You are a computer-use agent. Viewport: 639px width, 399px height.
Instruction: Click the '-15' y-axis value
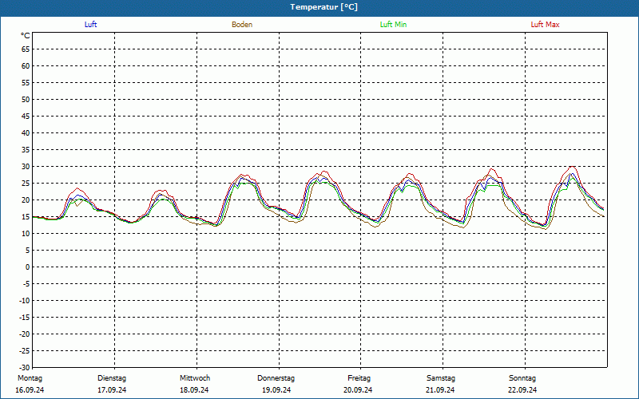25,318
